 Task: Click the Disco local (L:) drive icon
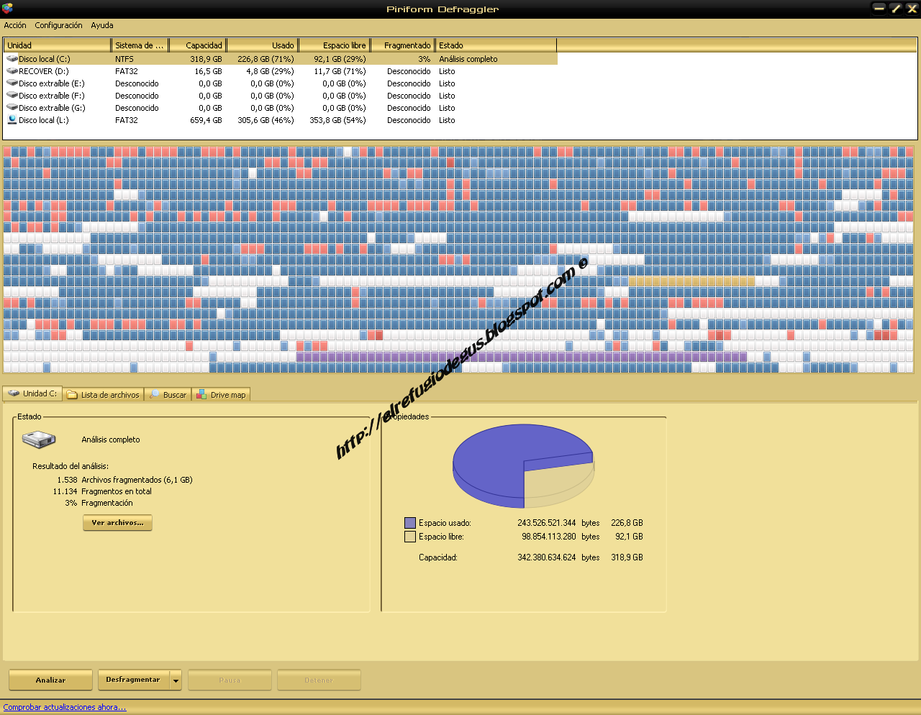point(12,120)
